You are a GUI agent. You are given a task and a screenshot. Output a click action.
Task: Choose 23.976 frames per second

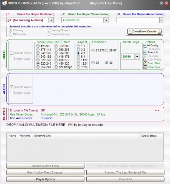click(x=93, y=50)
